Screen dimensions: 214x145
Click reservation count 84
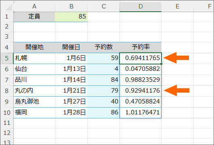(x=104, y=80)
